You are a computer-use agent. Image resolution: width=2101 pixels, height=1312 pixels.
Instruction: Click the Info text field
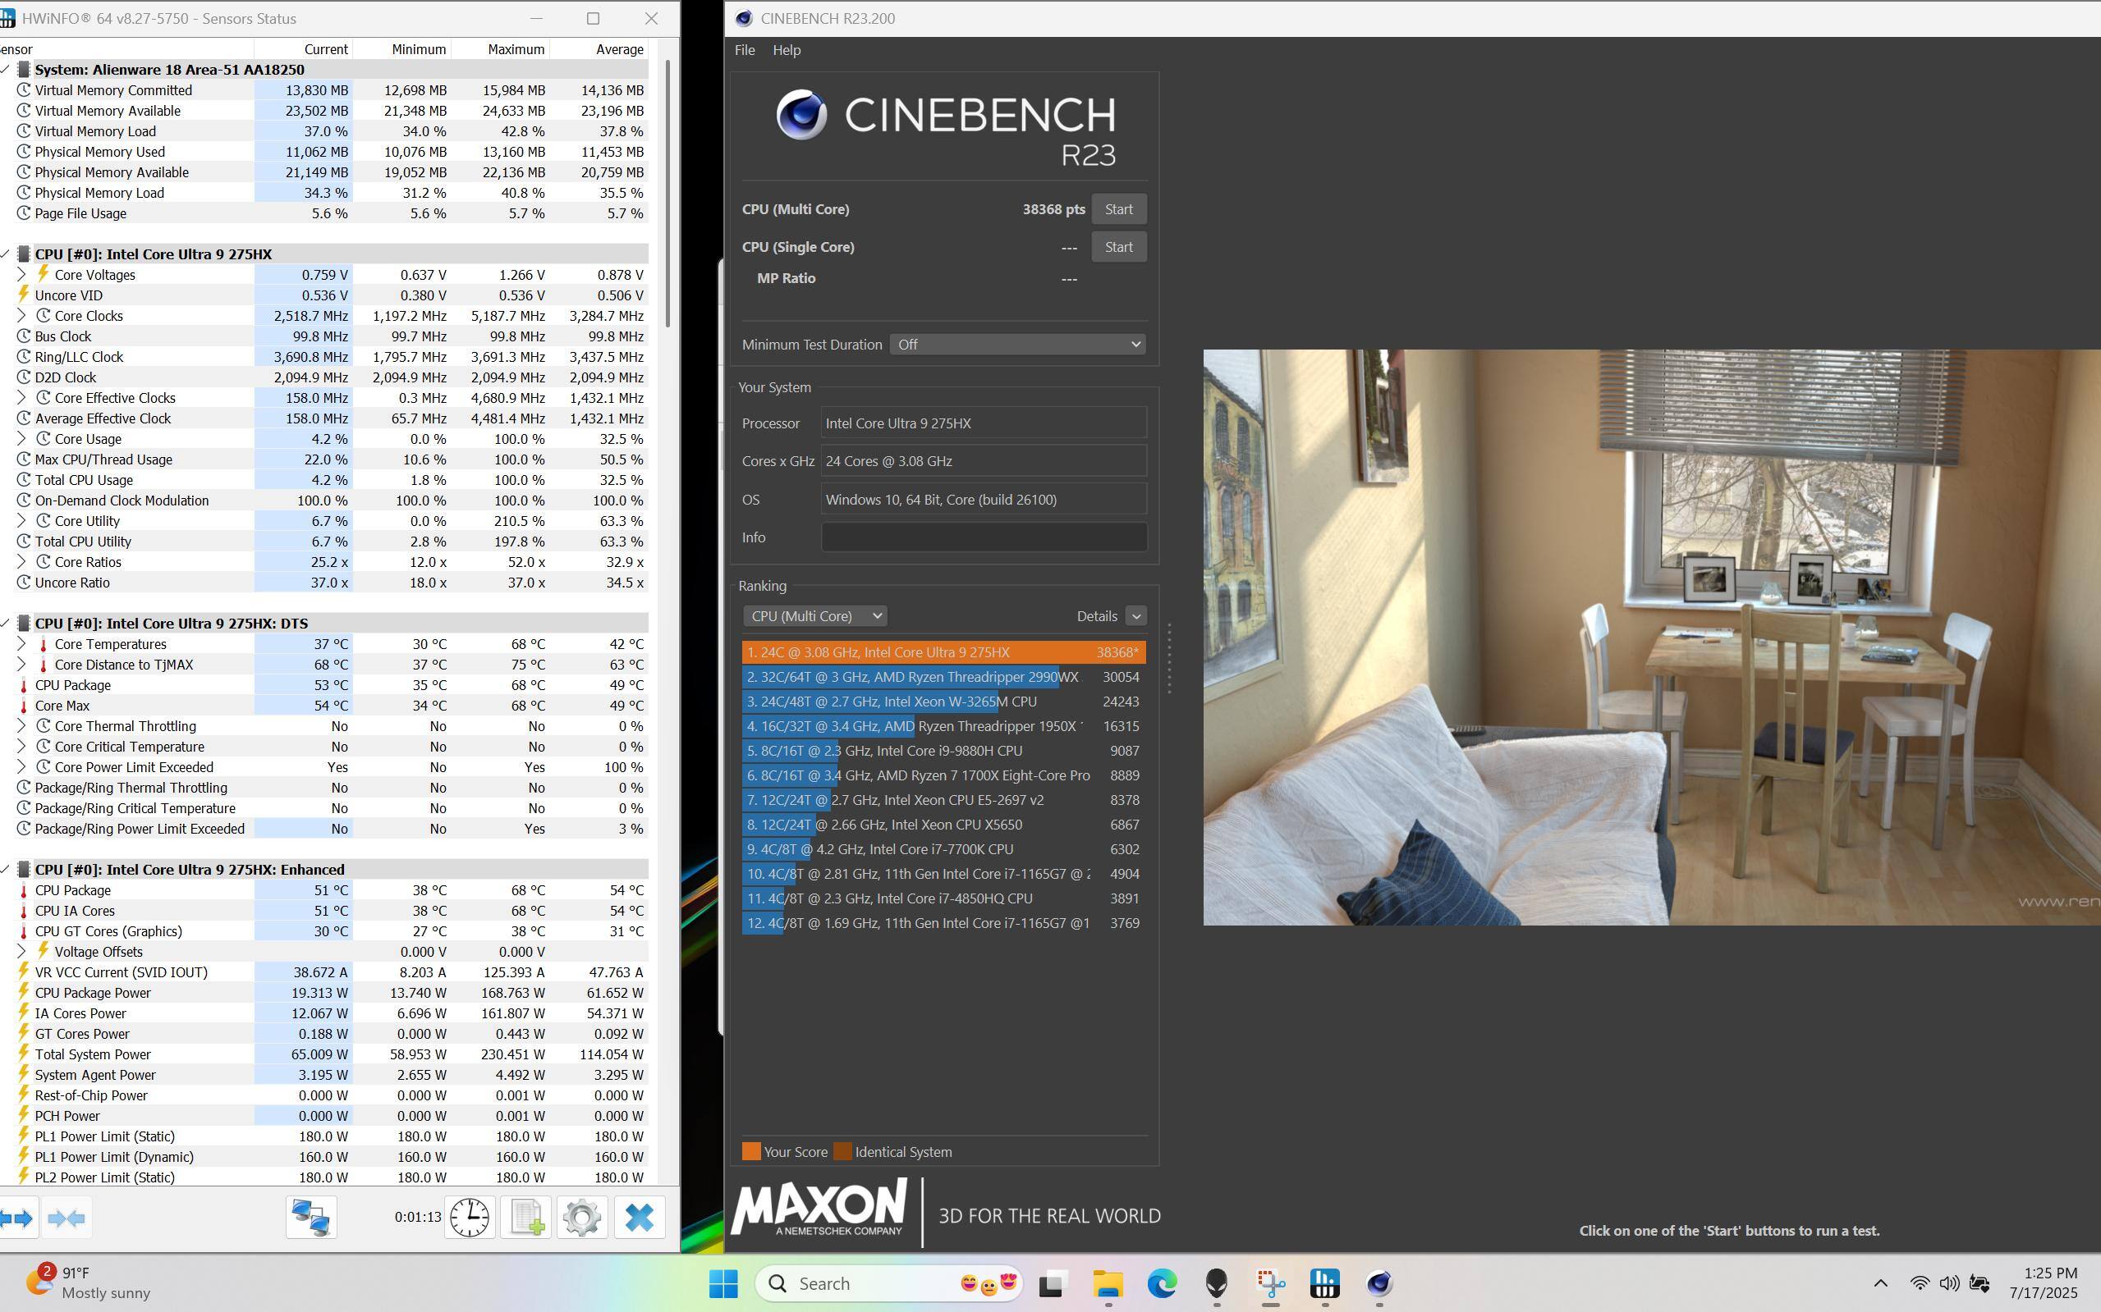point(983,538)
